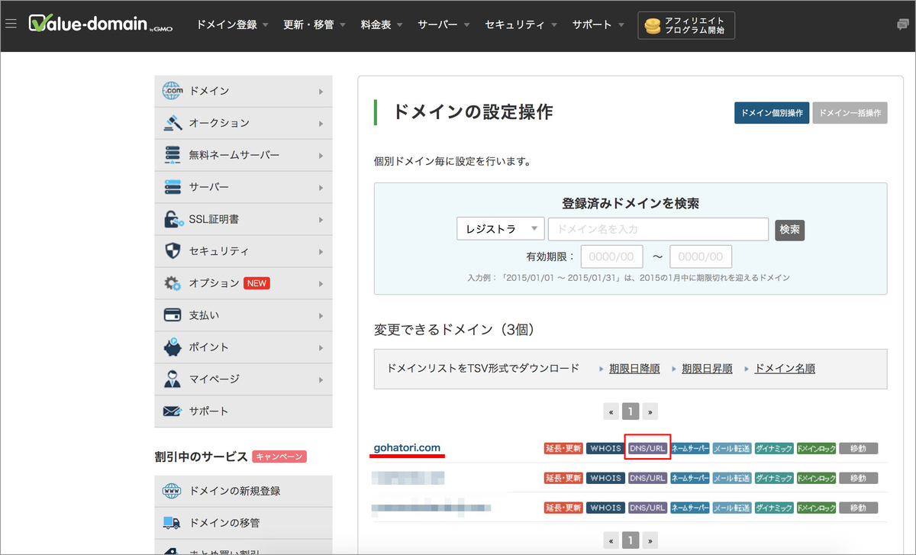Click page 1 in the top pager
The width and height of the screenshot is (916, 555).
[630, 411]
